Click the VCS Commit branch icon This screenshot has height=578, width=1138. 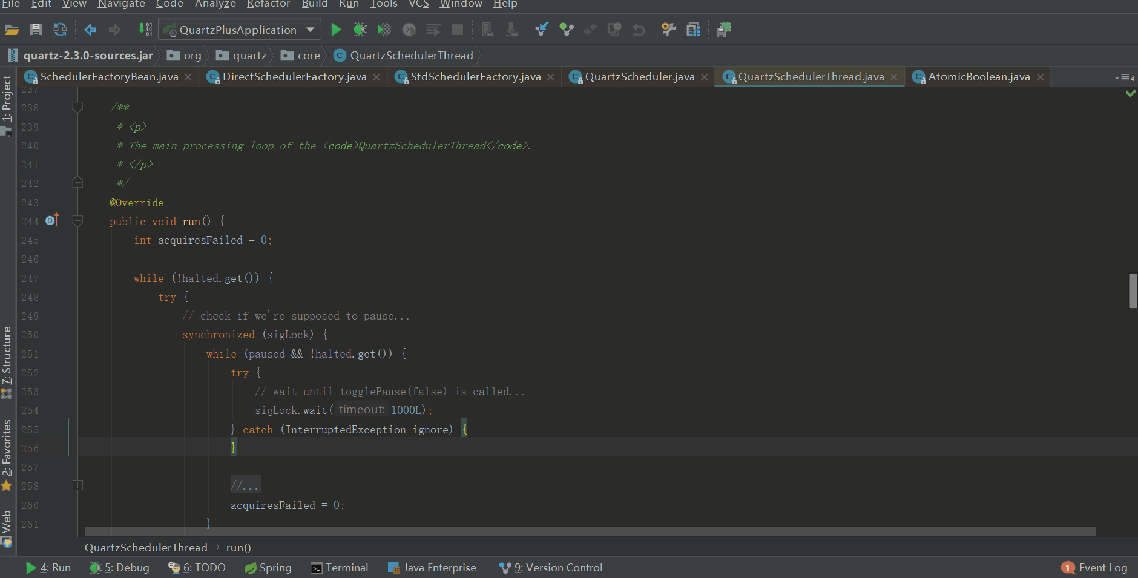click(x=566, y=30)
